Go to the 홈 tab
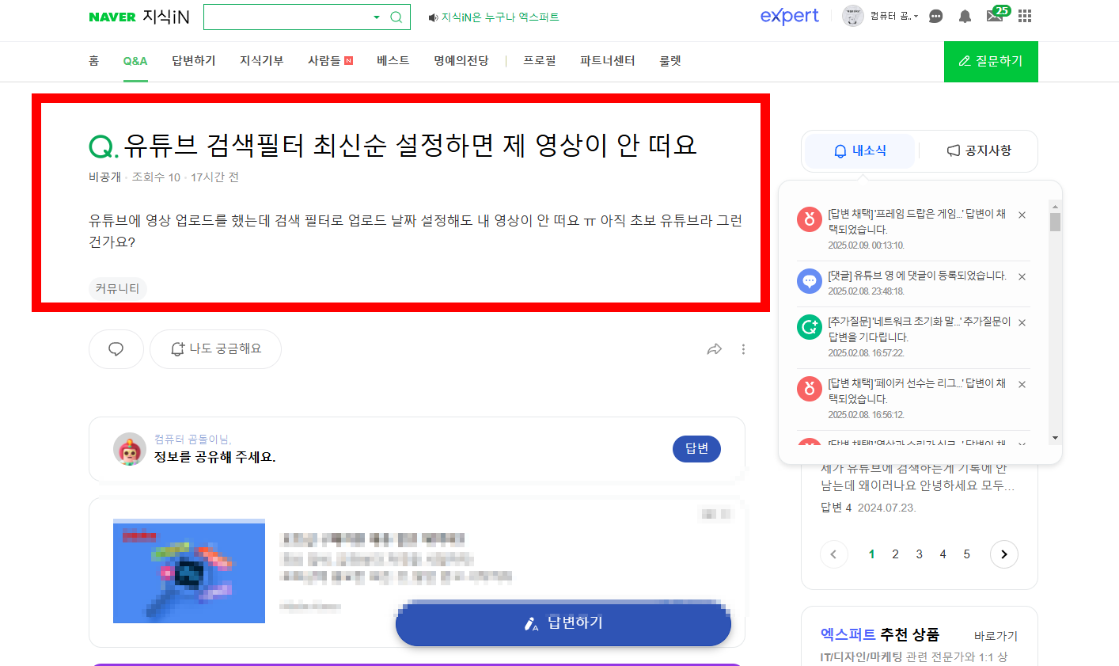 94,61
